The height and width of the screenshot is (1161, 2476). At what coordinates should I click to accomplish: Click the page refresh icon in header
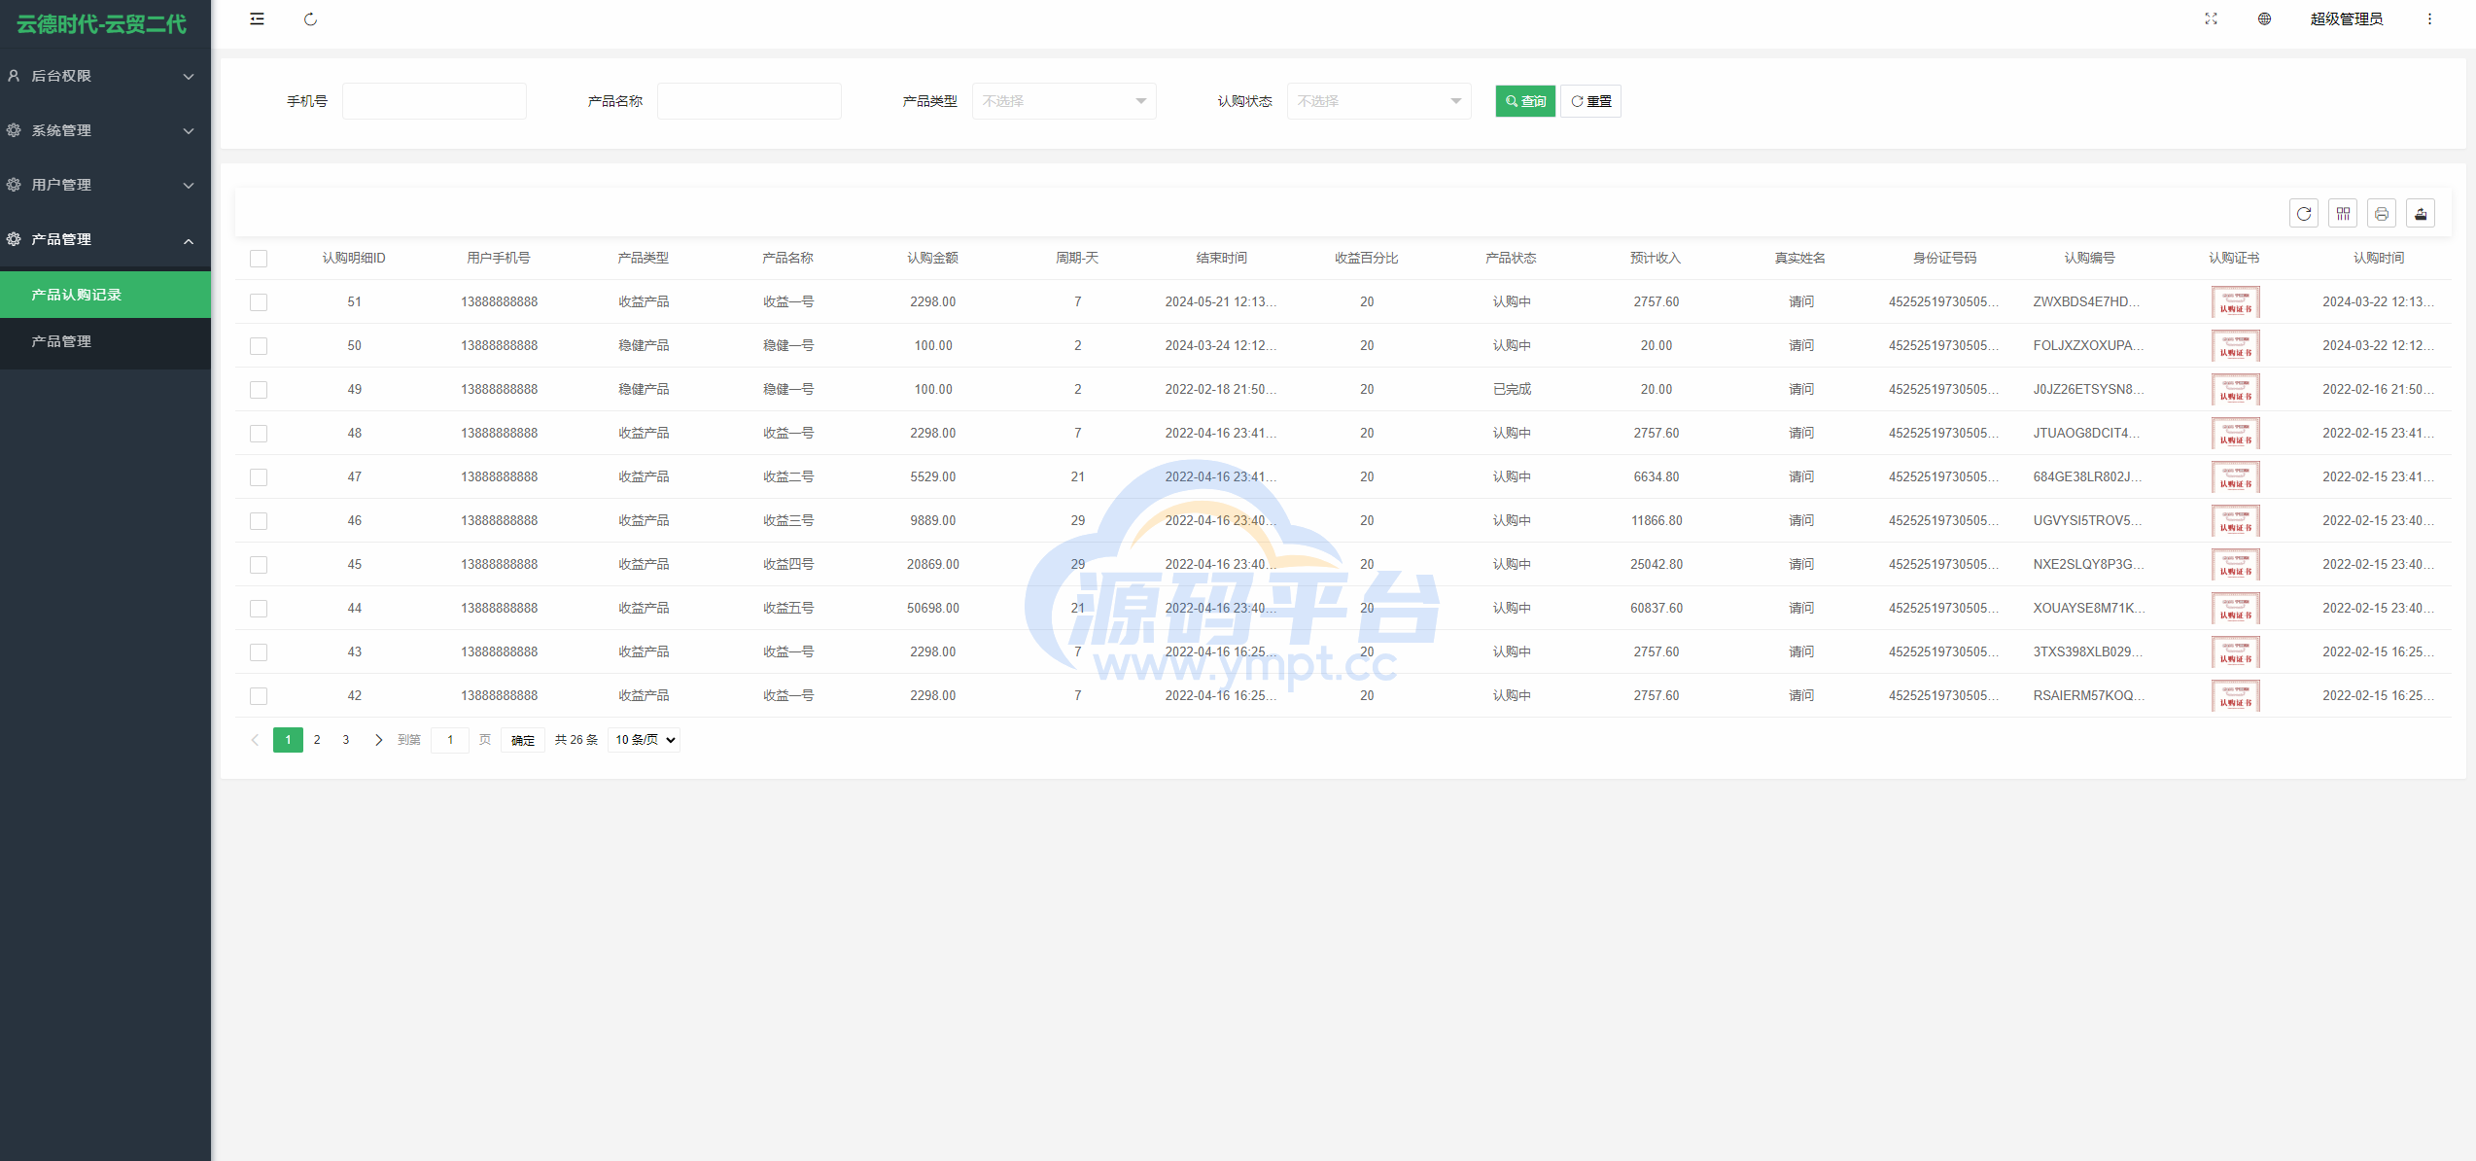pos(310,18)
